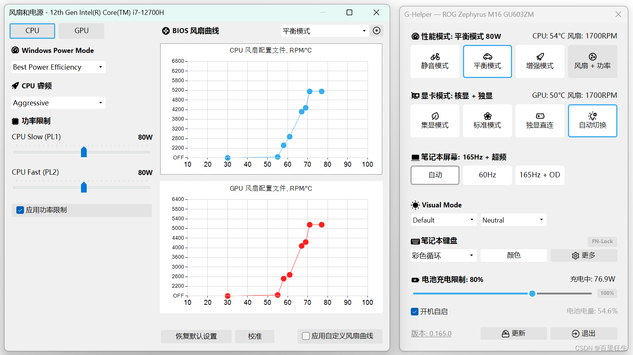Select the Eco integrated-GPU mode
This screenshot has height=355, width=633.
click(x=435, y=121)
